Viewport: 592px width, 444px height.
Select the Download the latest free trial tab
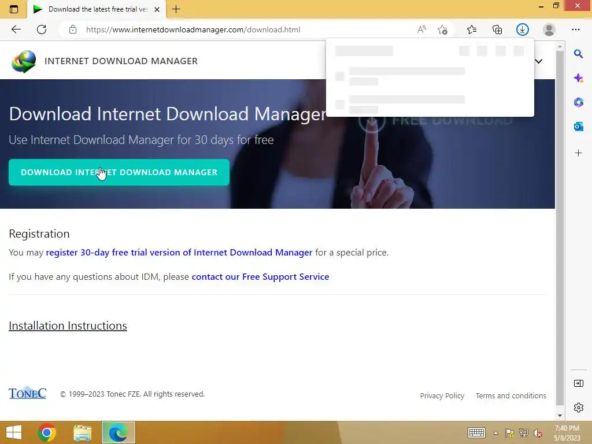(97, 9)
